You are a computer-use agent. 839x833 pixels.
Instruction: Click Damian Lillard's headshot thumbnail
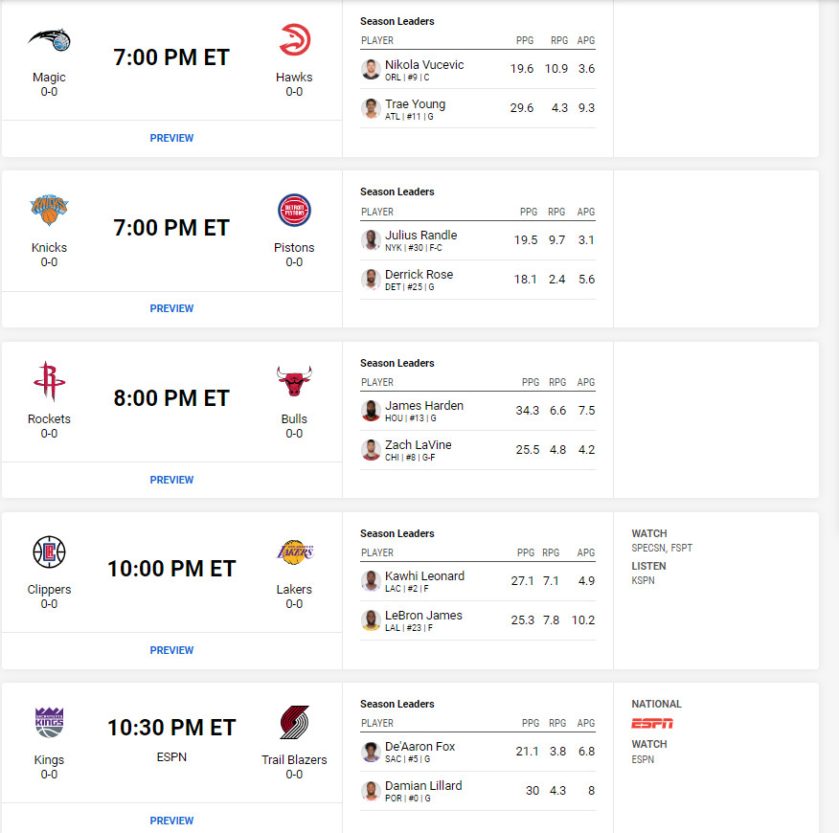[371, 791]
